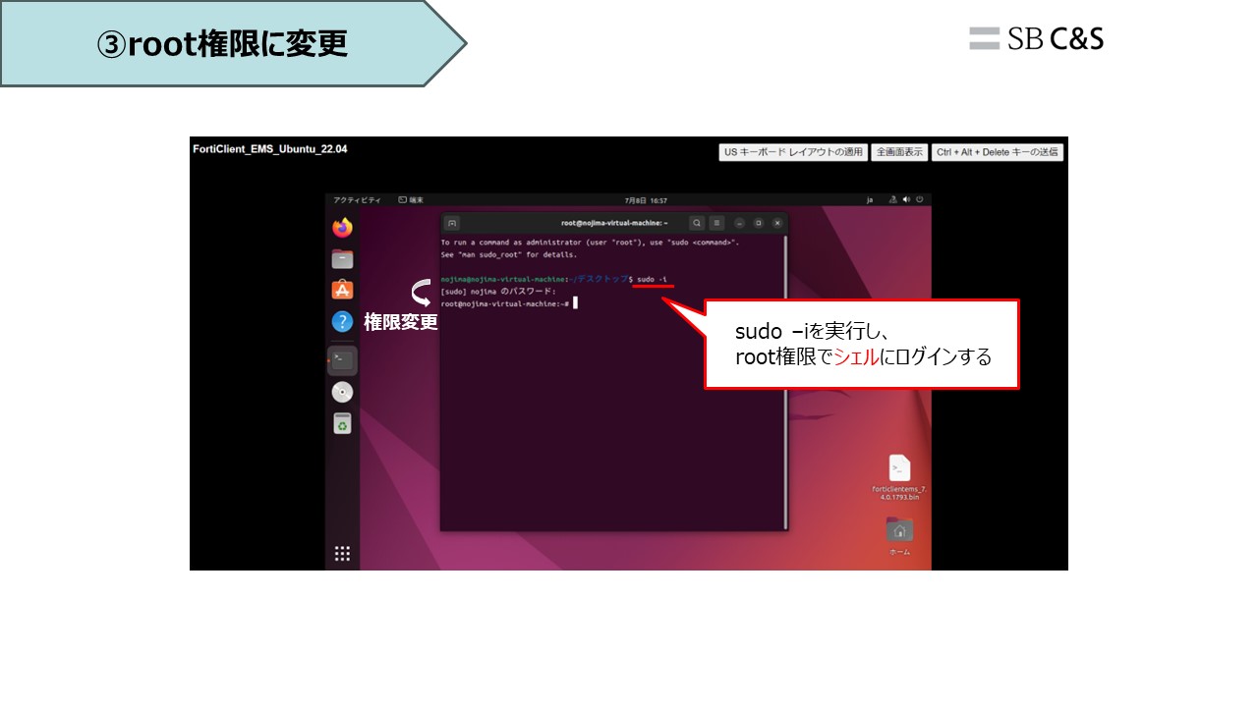Open the clock showing 7月8日 16:57
Image resolution: width=1258 pixels, height=707 pixels.
646,199
